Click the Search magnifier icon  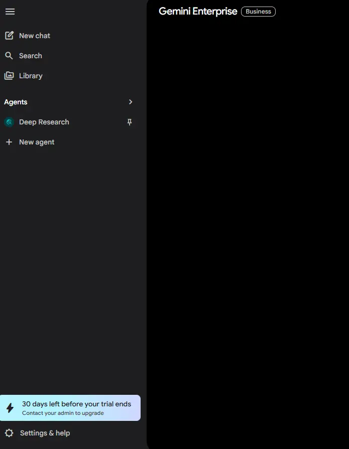[9, 56]
